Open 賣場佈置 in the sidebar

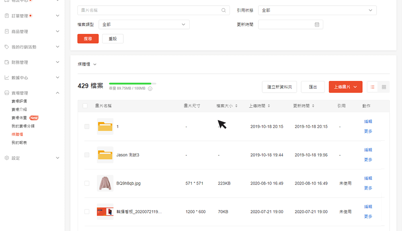click(19, 118)
